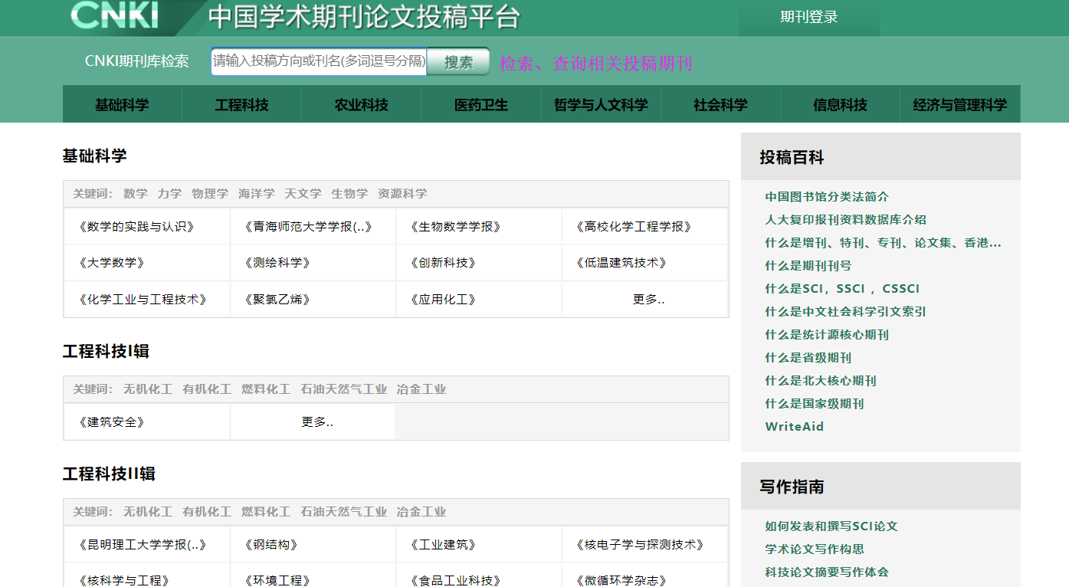The height and width of the screenshot is (587, 1069).
Task: Open the 工程科技 nav tab
Action: tap(241, 105)
